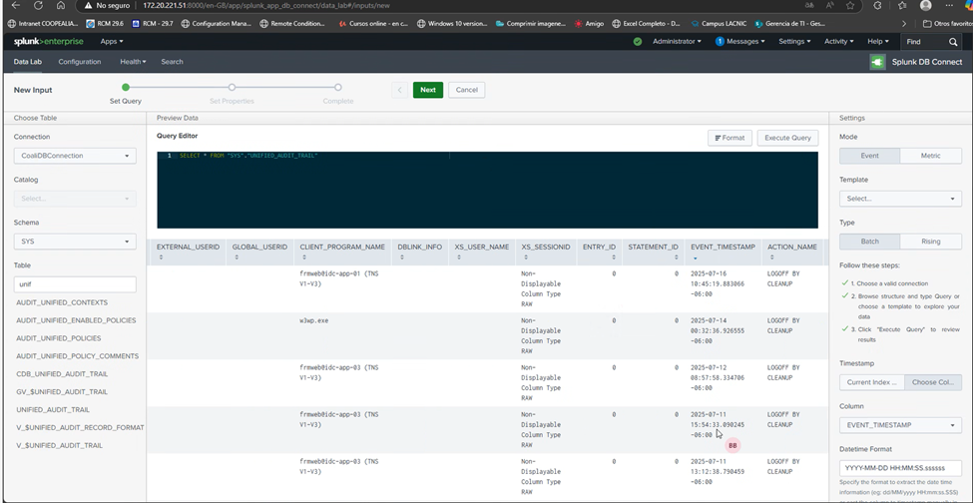The width and height of the screenshot is (973, 503).
Task: Set Type to Rising
Action: click(x=930, y=242)
